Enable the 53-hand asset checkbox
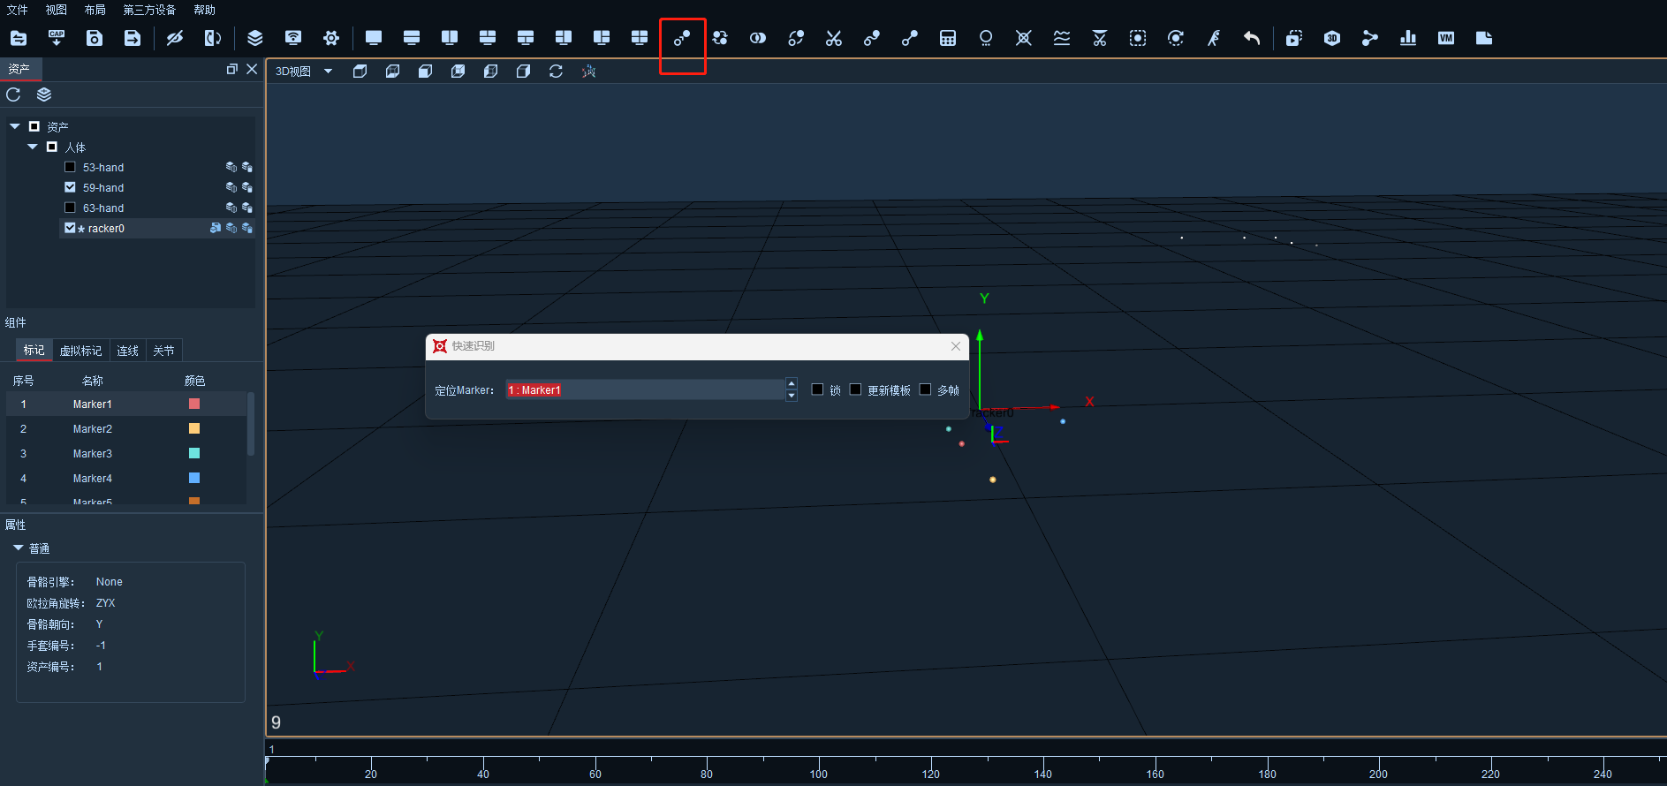 point(70,167)
